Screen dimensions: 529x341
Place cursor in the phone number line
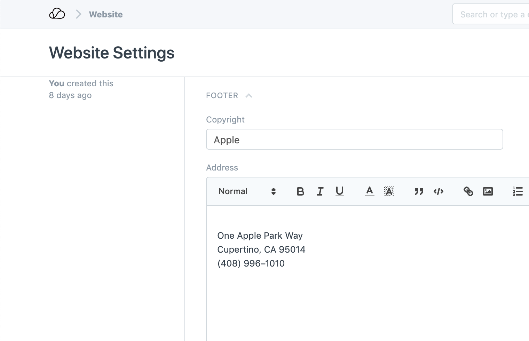point(251,263)
